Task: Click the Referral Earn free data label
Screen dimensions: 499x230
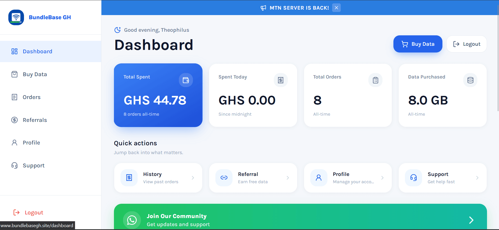Action: 253,178
